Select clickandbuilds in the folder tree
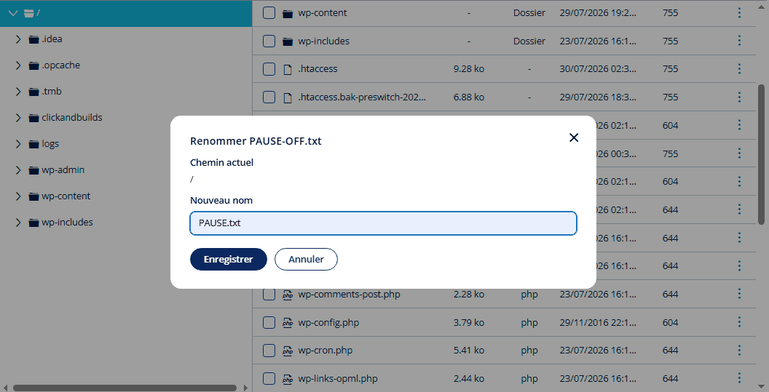This screenshot has height=392, width=769. point(71,118)
